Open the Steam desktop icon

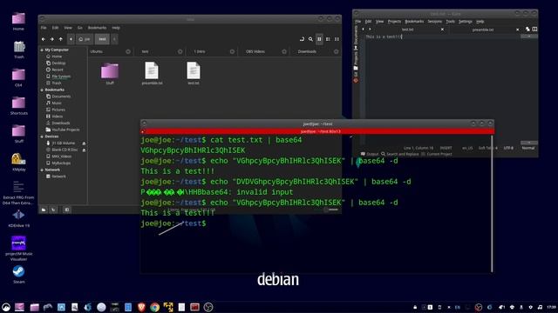[x=18, y=275]
